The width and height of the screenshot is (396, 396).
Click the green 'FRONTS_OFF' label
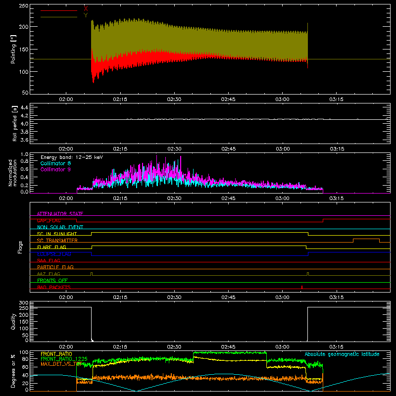(52, 280)
